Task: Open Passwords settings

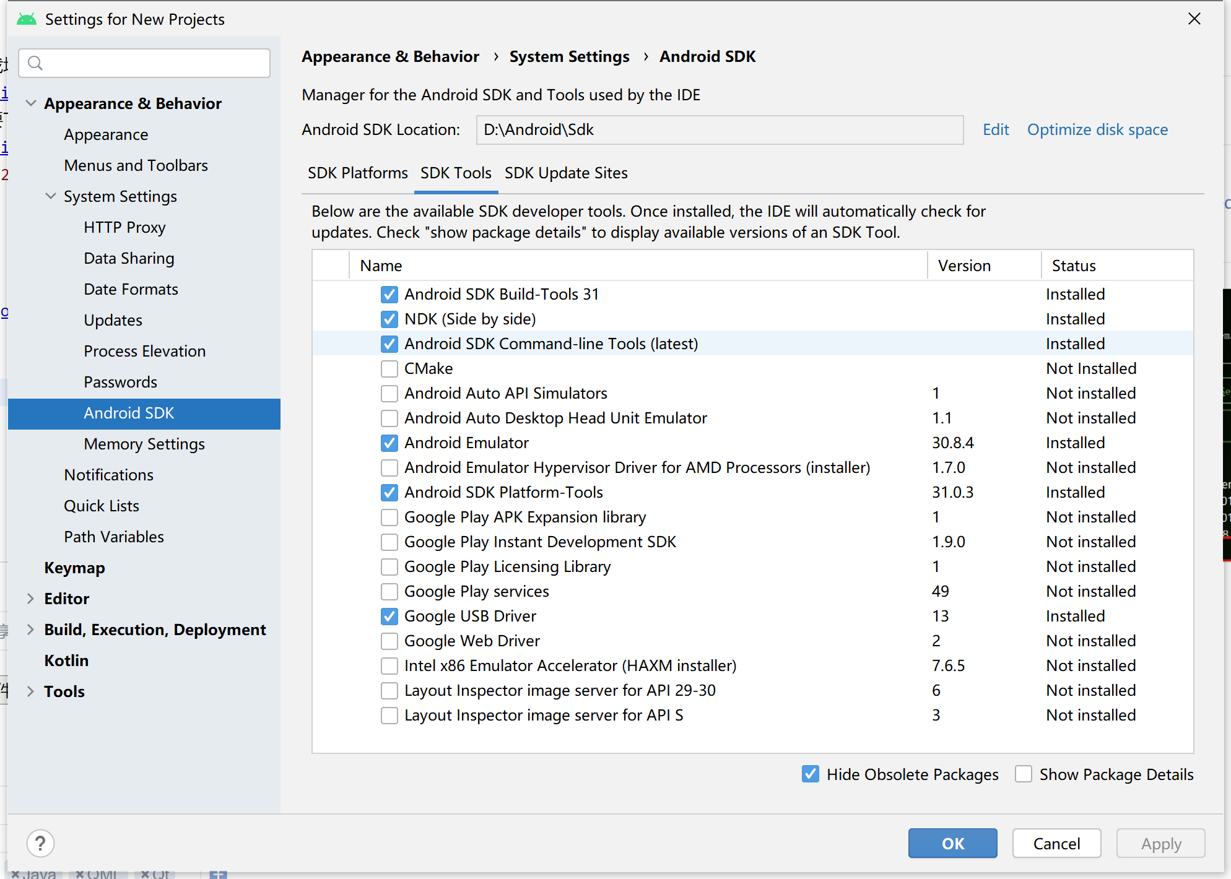Action: 120,382
